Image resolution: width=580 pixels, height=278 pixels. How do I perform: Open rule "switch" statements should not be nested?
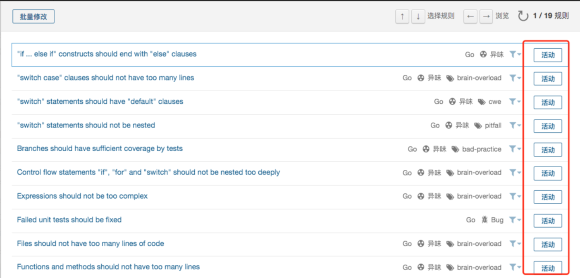86,125
